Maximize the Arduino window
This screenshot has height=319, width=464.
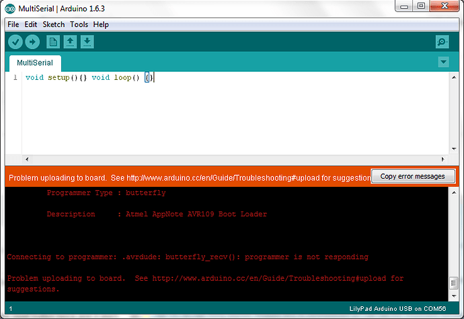tap(421, 6)
